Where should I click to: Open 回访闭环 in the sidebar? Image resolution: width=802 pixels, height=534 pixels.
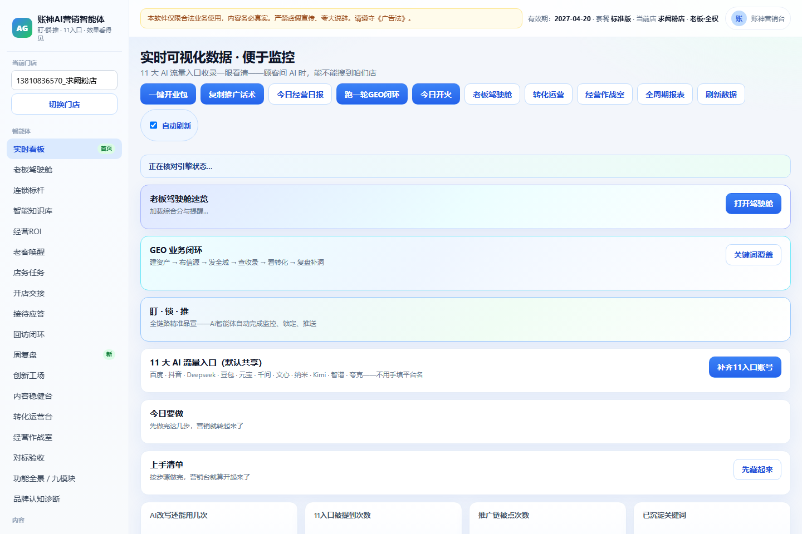[64, 334]
